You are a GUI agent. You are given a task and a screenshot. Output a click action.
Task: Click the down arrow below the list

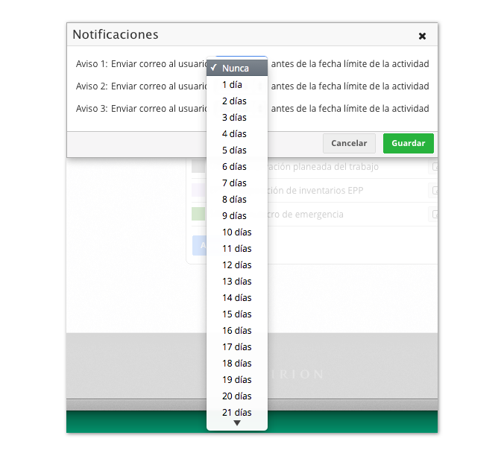point(237,423)
